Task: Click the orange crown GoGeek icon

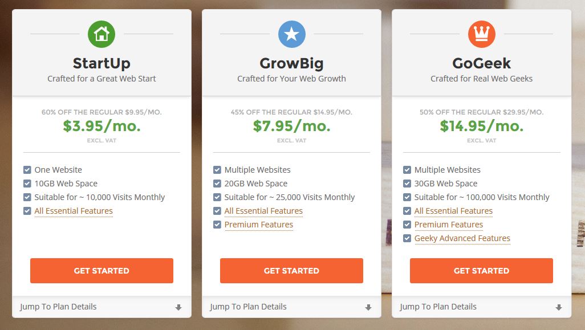Action: [x=482, y=34]
